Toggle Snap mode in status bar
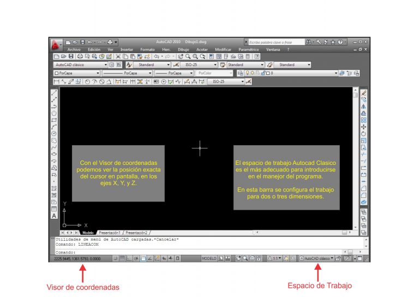 click(x=115, y=258)
